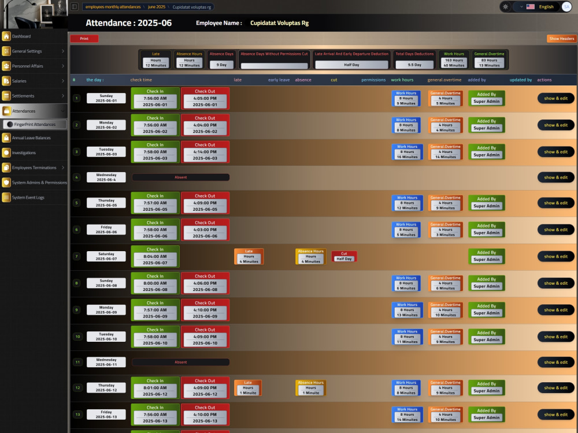
Task: Click the General Settings sidebar icon
Action: pos(6,51)
